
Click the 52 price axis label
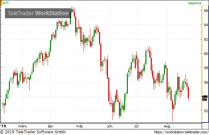[x=206, y=111]
